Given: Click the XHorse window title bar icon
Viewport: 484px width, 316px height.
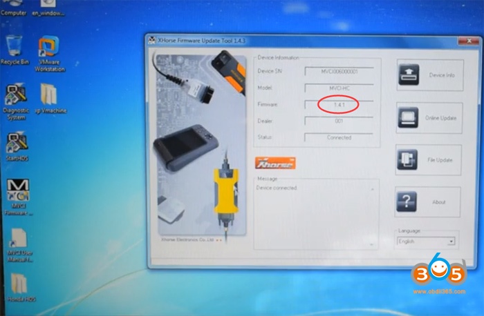Looking at the screenshot, I should tap(152, 40).
